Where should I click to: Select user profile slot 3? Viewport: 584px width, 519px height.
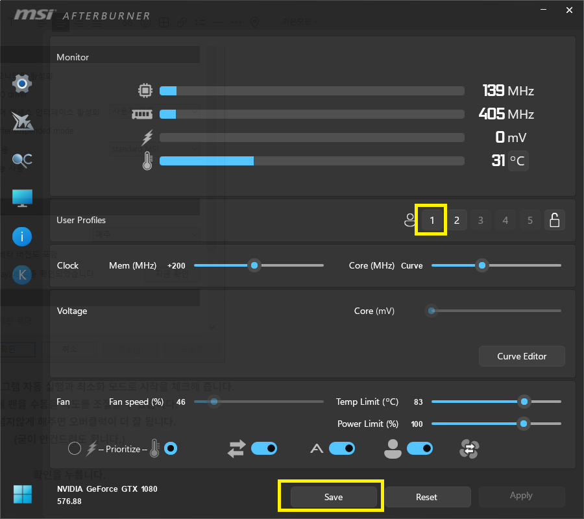[481, 220]
